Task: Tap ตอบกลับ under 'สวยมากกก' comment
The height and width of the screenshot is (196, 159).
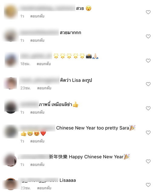Action: coord(37,40)
